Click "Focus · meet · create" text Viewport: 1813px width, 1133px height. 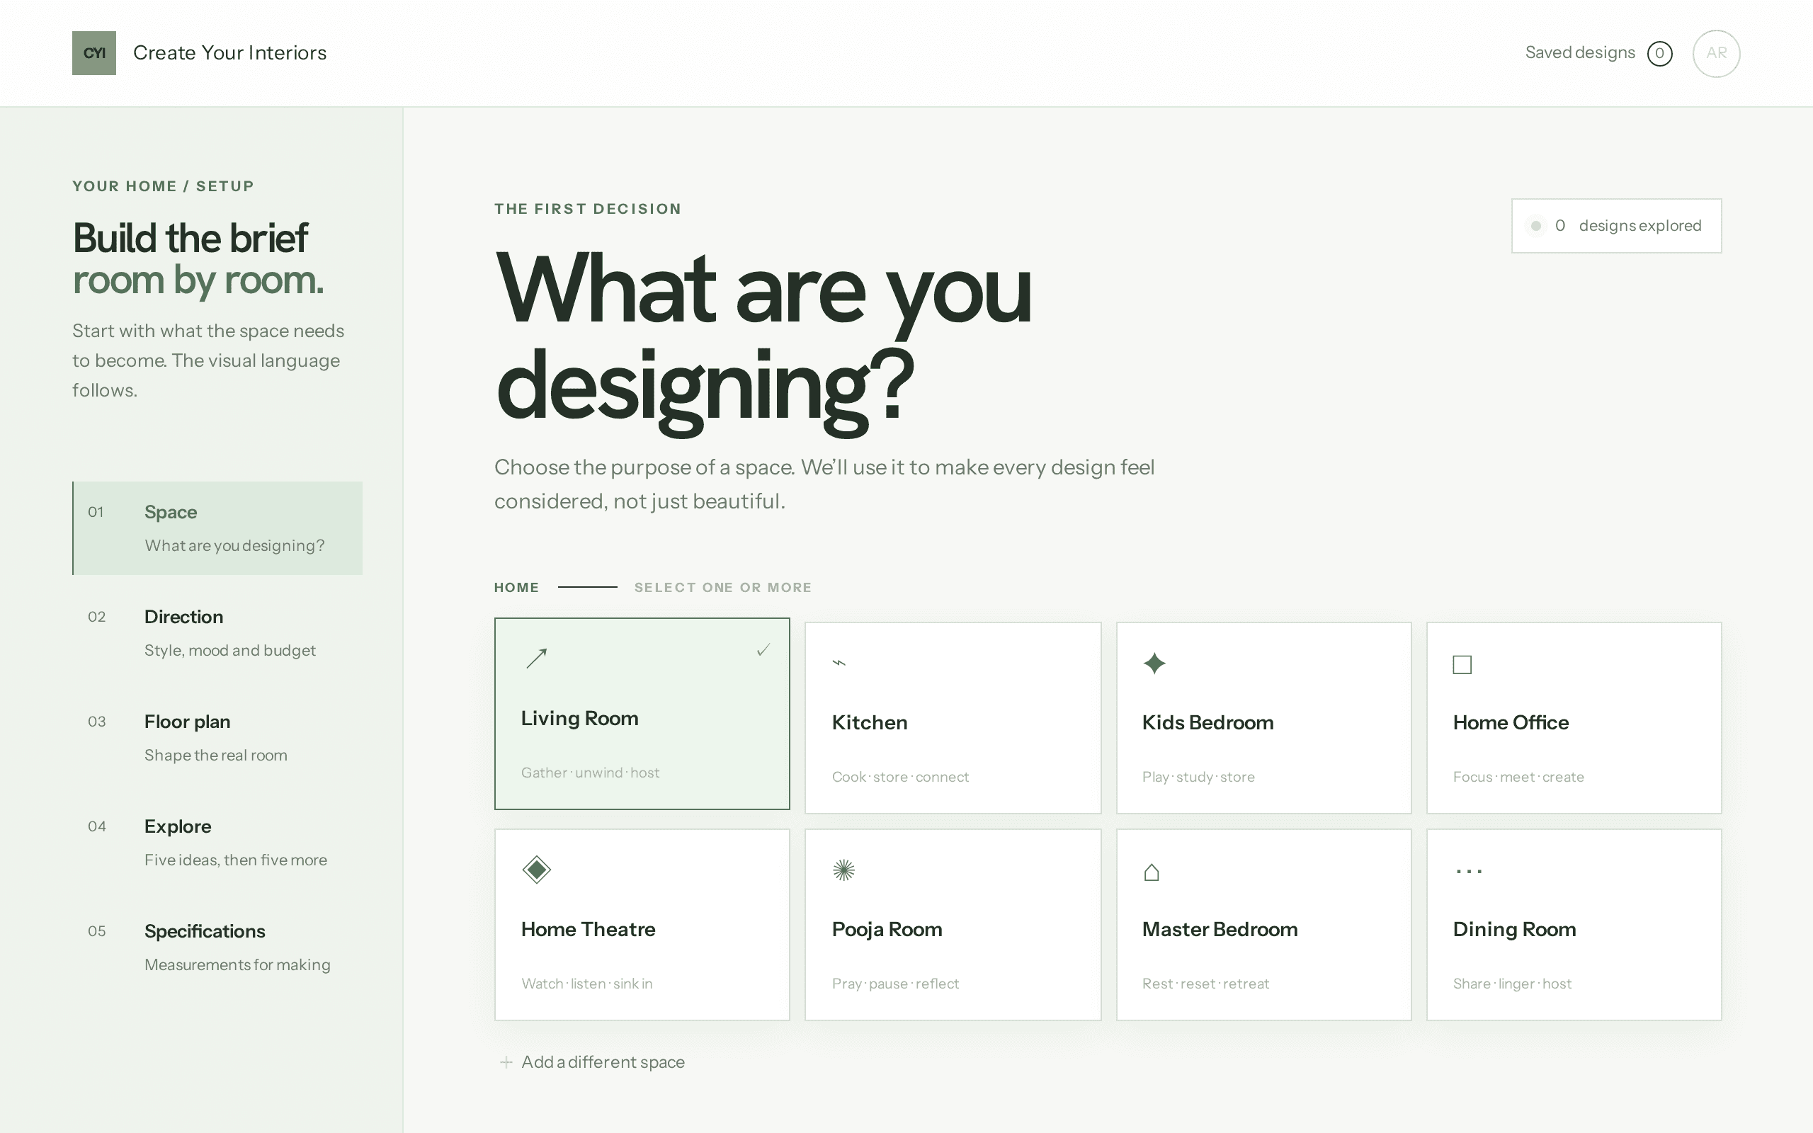click(x=1518, y=777)
